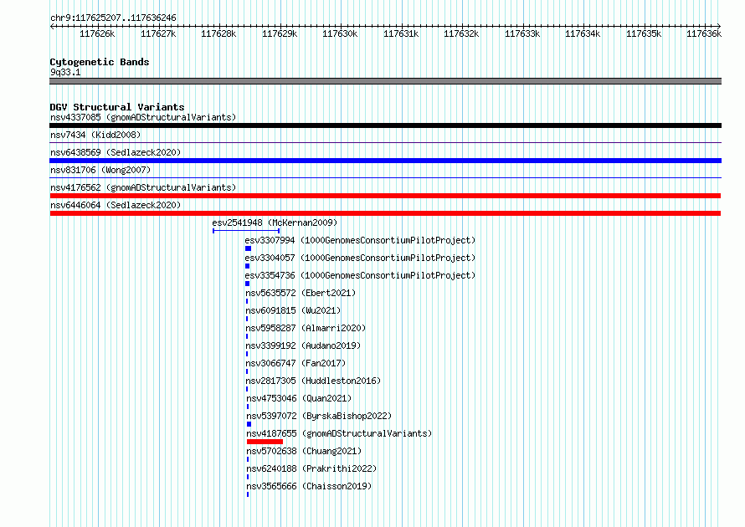Click the 117626k ruler tick label
Screen dimensions: 745x527
(x=97, y=34)
